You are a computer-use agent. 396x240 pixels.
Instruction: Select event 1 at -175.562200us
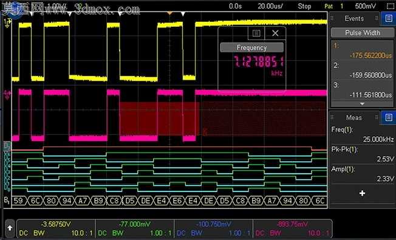pyautogui.click(x=362, y=50)
